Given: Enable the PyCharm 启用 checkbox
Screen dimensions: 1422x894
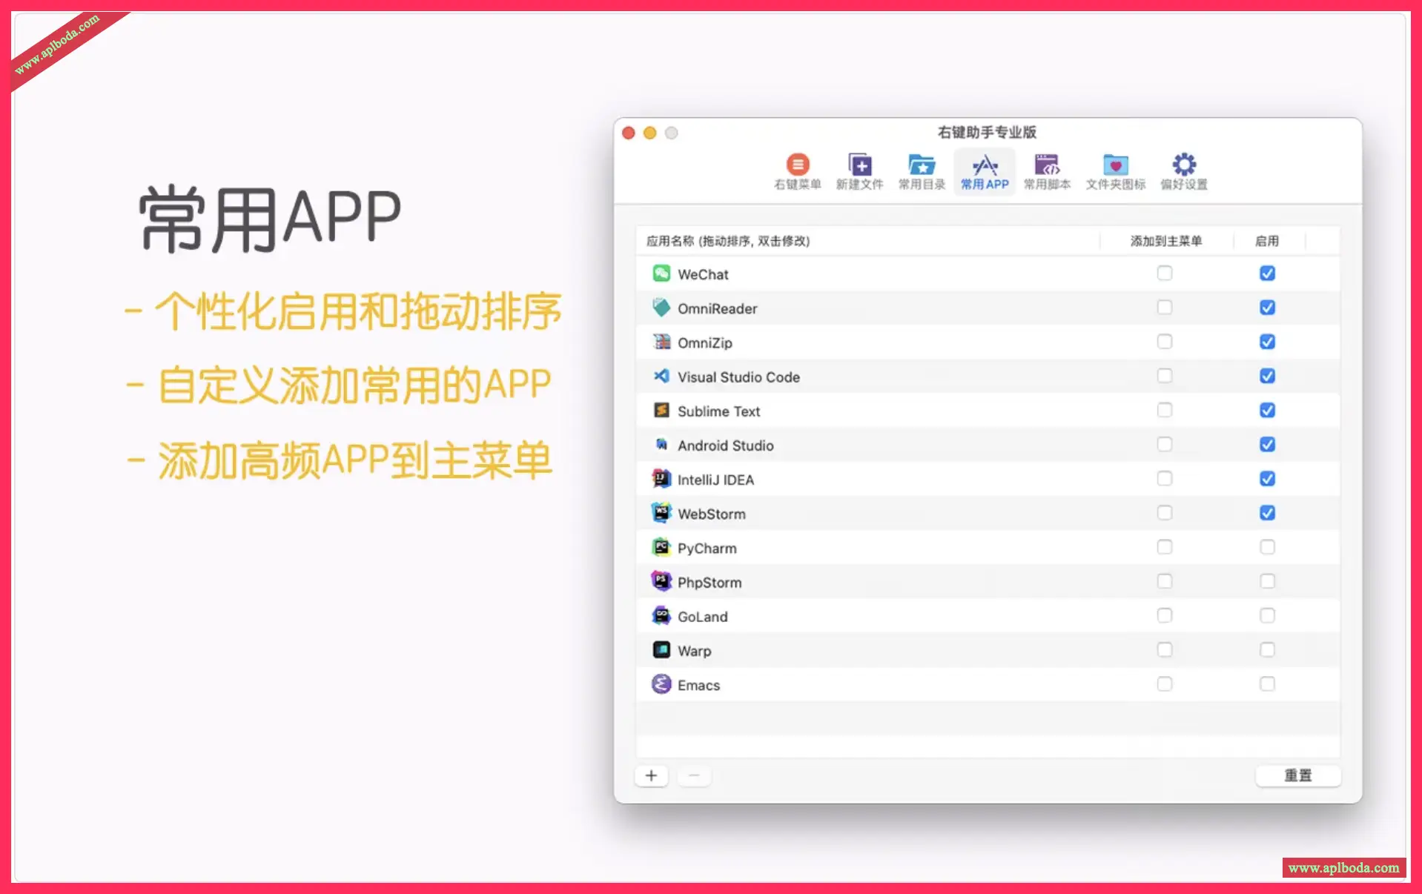Looking at the screenshot, I should tap(1267, 547).
